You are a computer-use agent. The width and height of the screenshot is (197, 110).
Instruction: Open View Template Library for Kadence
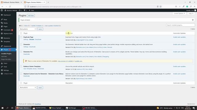(x=30, y=69)
